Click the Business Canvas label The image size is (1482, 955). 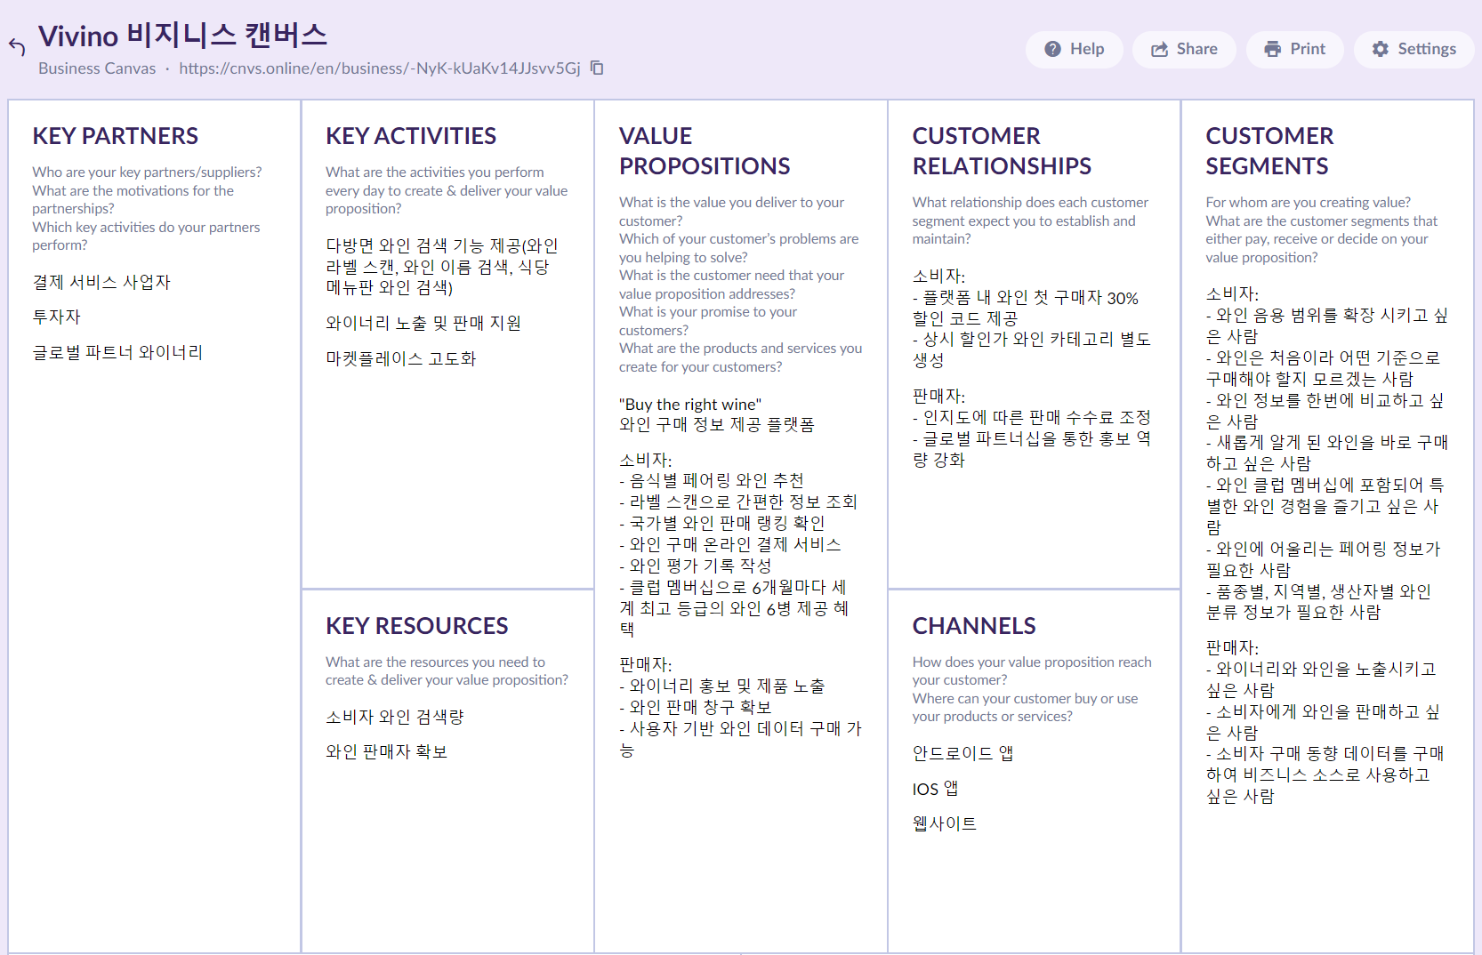(97, 68)
